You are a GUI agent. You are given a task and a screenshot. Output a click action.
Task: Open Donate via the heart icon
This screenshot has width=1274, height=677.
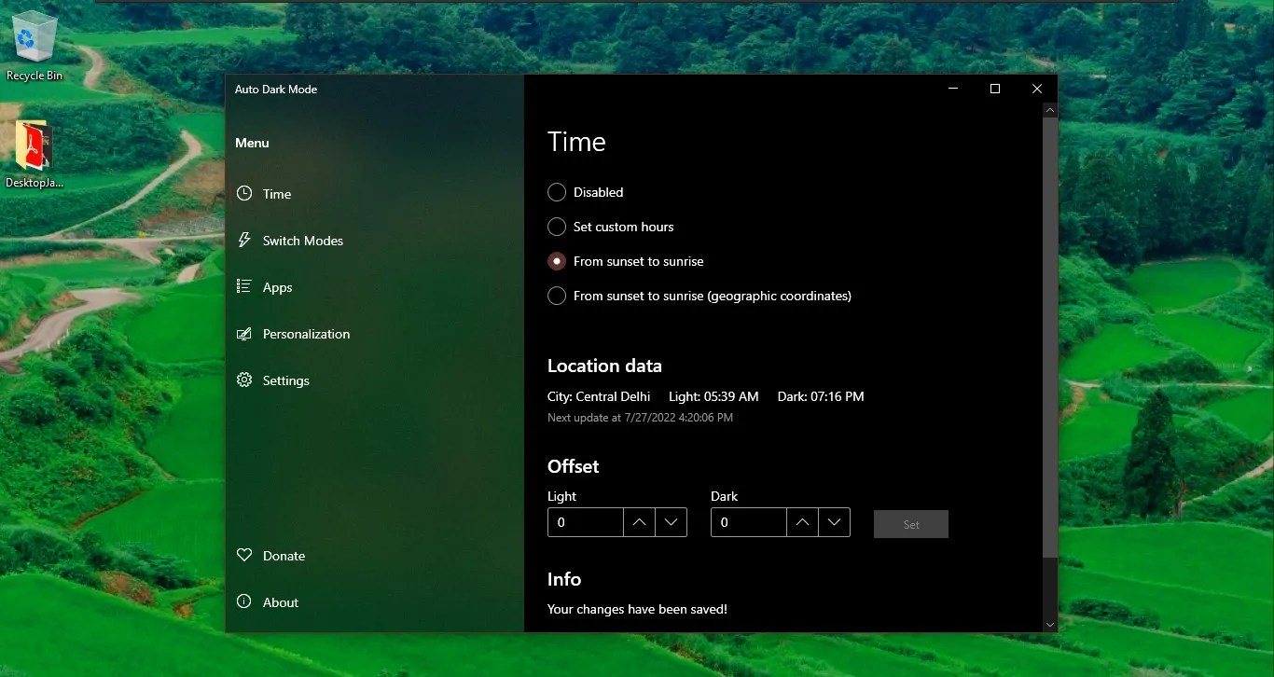tap(243, 555)
